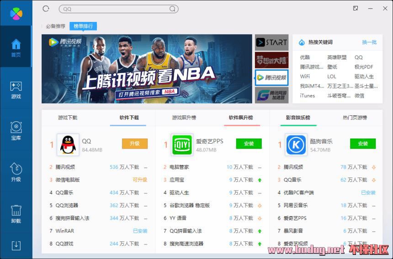Click the magnifier search icon
Screen dimensions: 393x259
(x=172, y=9)
